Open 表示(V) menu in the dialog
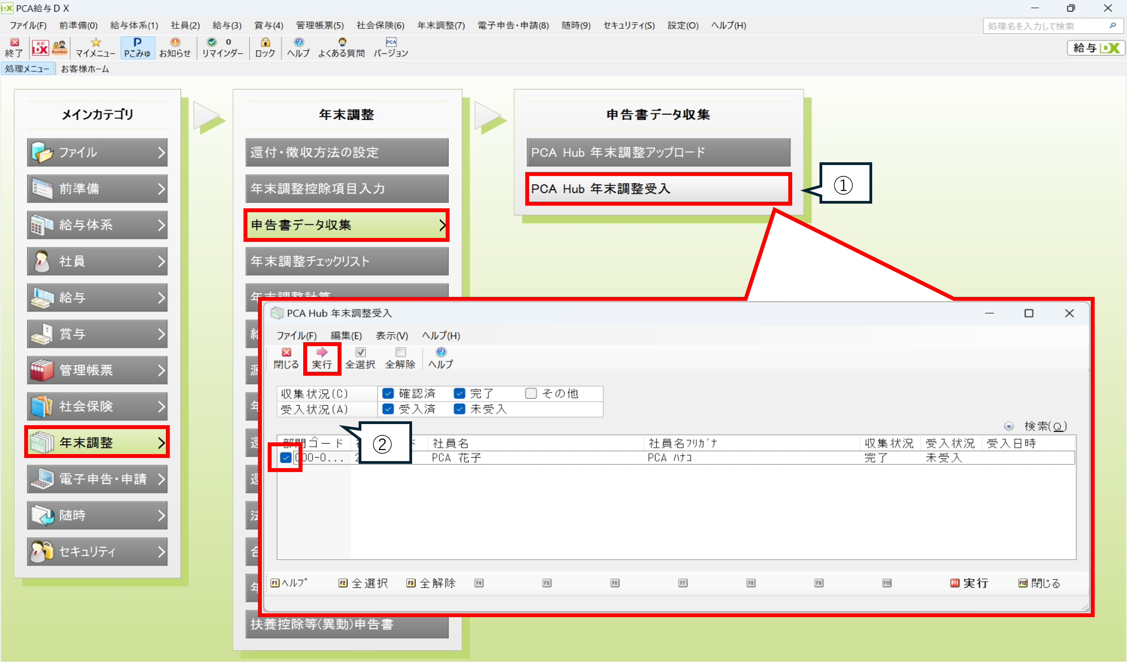This screenshot has height=662, width=1127. click(392, 336)
